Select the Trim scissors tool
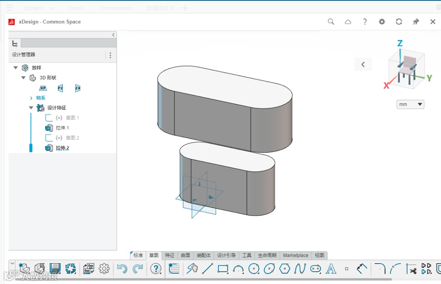This screenshot has width=441, height=284. [x=411, y=268]
